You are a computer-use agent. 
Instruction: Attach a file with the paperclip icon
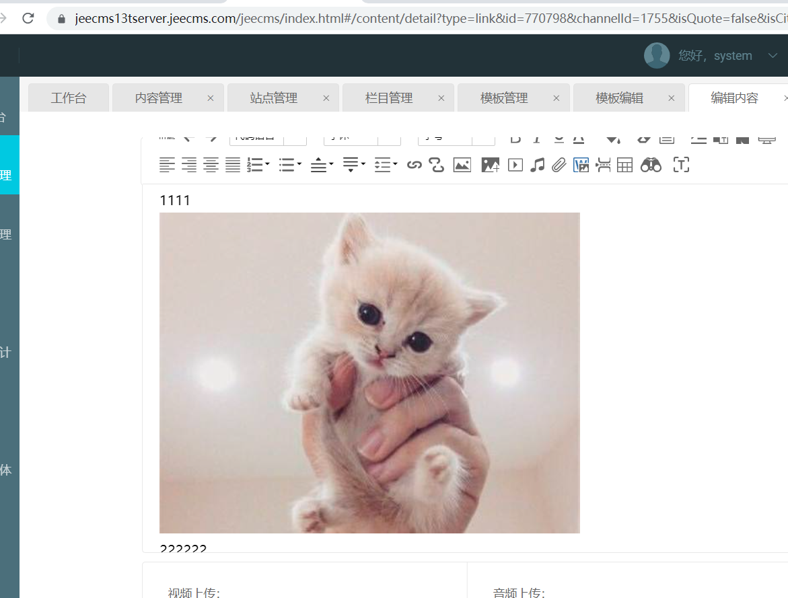tap(559, 165)
